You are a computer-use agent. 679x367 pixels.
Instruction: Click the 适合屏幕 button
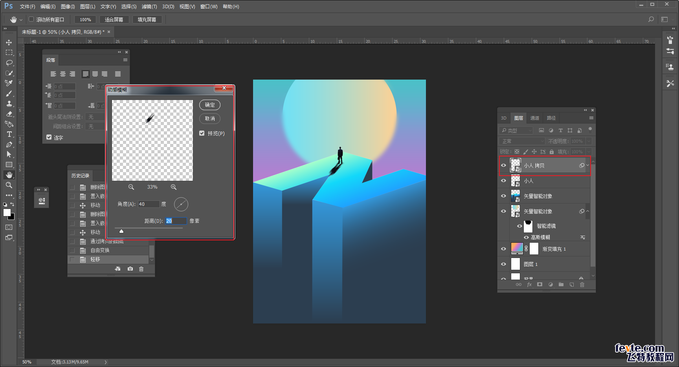[114, 20]
